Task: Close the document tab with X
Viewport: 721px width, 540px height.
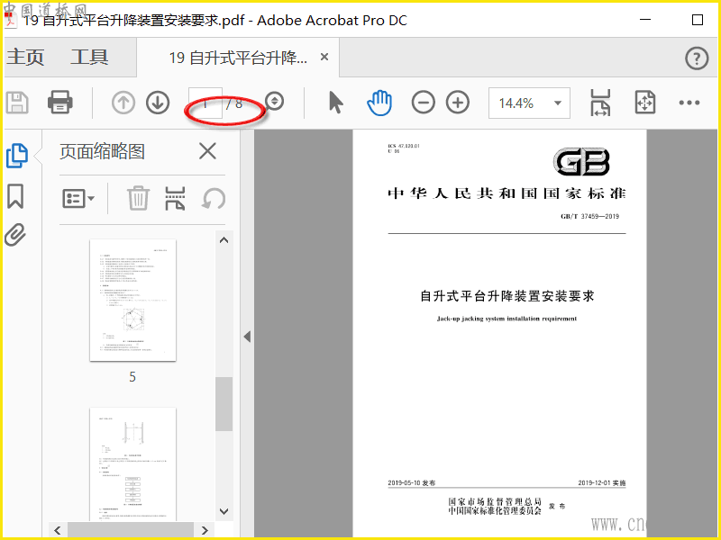Action: (x=324, y=57)
